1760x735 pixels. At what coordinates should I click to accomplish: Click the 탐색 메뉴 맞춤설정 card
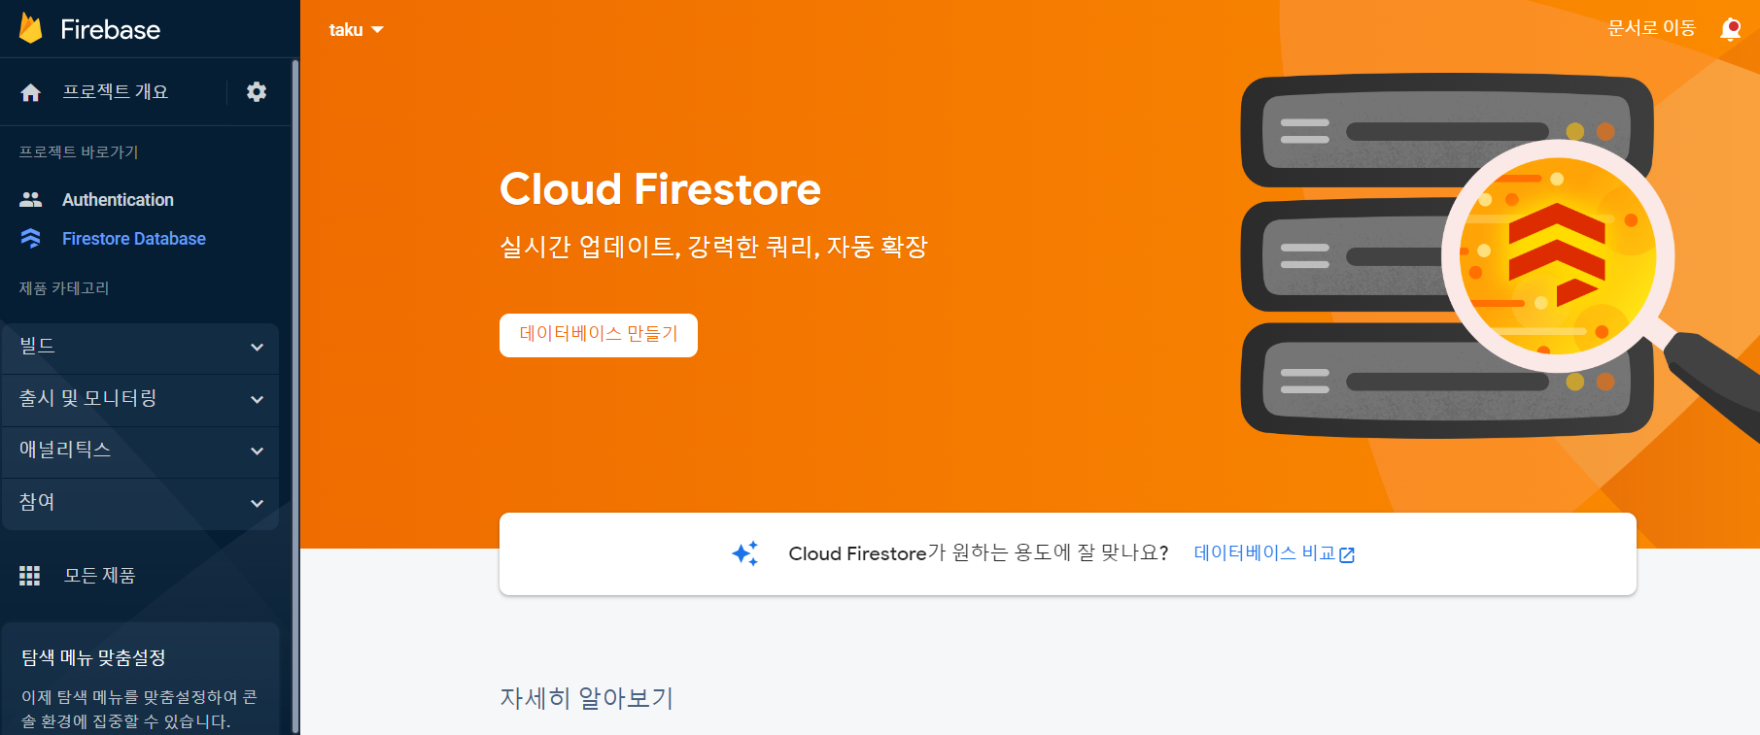coord(140,679)
